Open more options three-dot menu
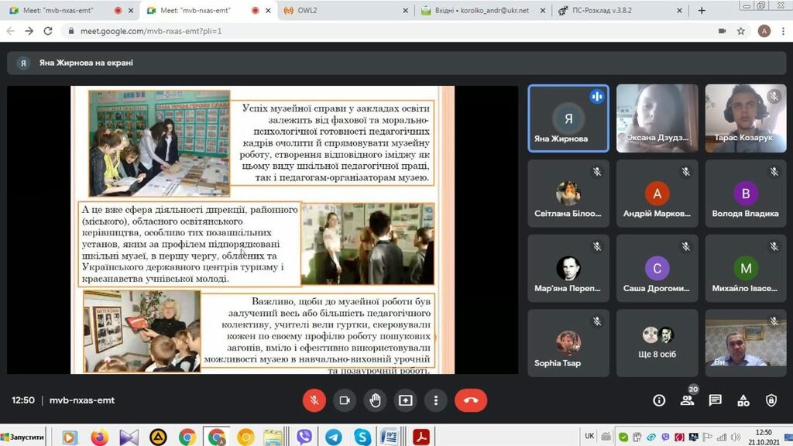This screenshot has width=793, height=446. pos(436,400)
